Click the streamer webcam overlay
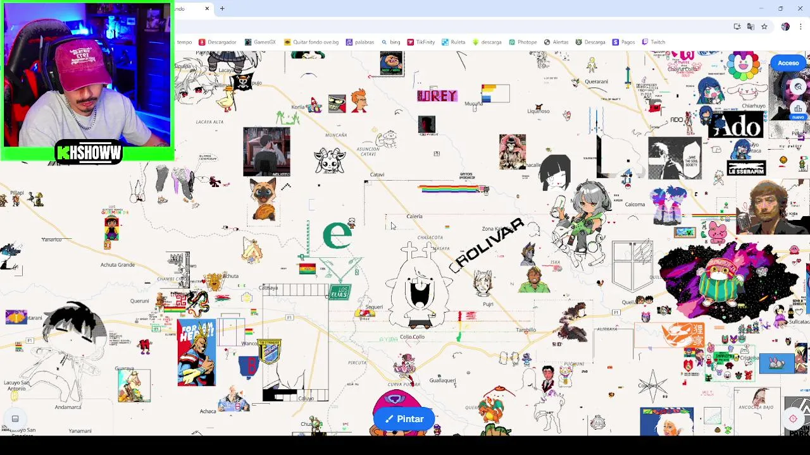 [86, 74]
